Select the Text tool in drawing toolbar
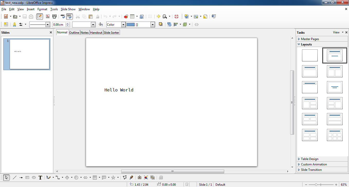The image size is (349, 187). pos(40,177)
